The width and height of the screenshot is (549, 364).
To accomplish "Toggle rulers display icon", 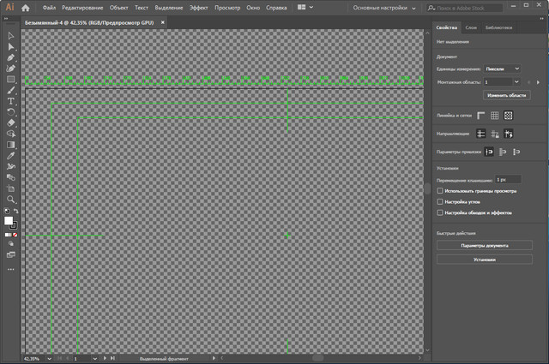I will point(480,116).
